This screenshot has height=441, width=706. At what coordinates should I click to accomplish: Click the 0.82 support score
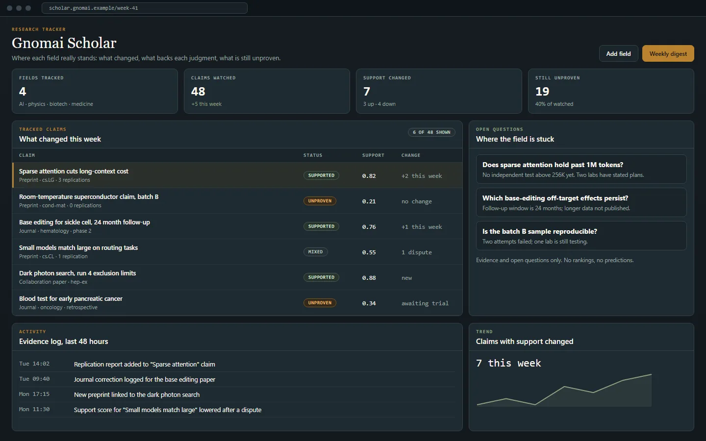coord(369,176)
